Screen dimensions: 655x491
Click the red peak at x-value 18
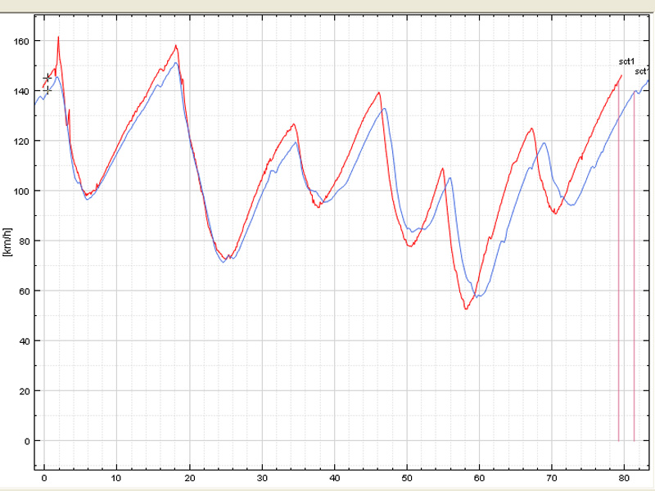pyautogui.click(x=176, y=46)
